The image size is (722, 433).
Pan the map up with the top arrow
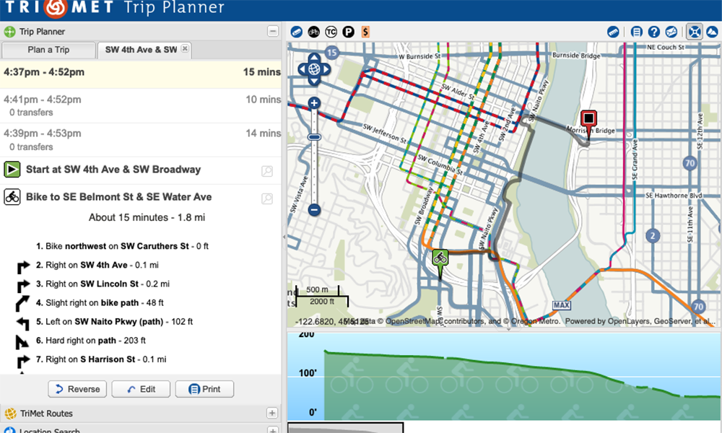[x=314, y=58]
